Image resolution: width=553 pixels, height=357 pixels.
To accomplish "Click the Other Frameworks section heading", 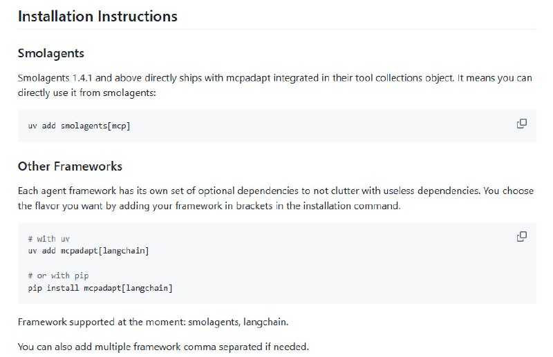I will pyautogui.click(x=70, y=166).
